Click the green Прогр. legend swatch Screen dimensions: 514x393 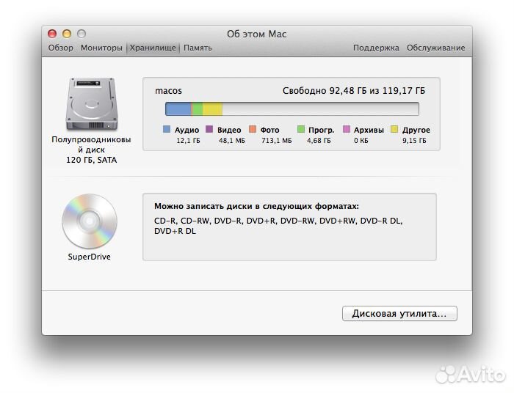pyautogui.click(x=301, y=129)
